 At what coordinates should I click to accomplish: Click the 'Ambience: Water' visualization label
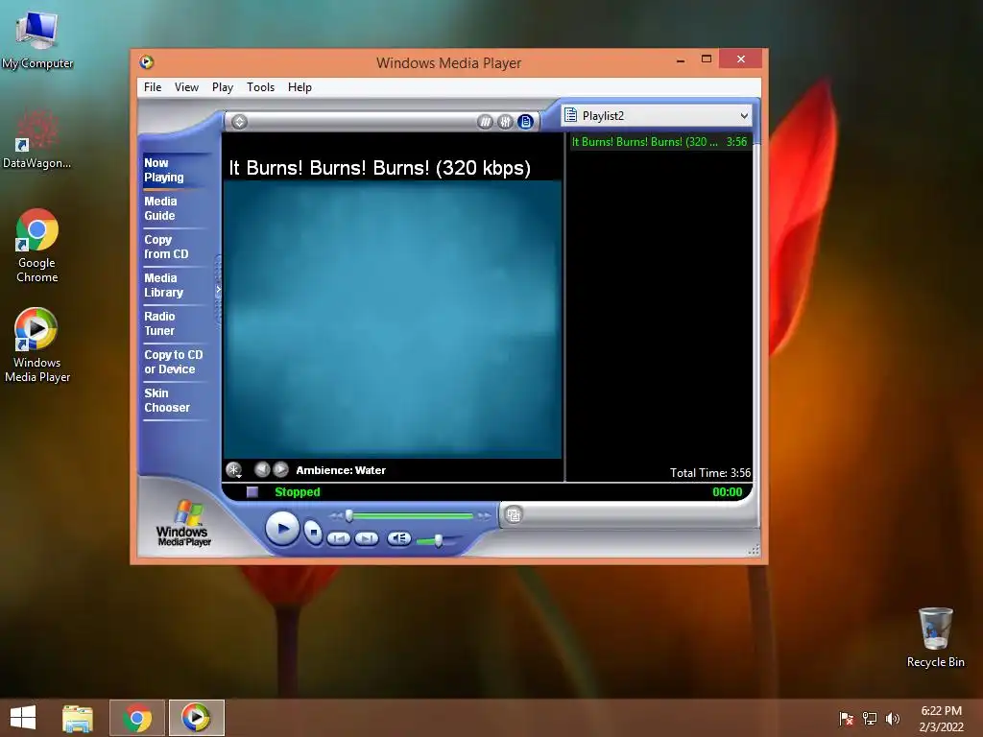point(341,470)
